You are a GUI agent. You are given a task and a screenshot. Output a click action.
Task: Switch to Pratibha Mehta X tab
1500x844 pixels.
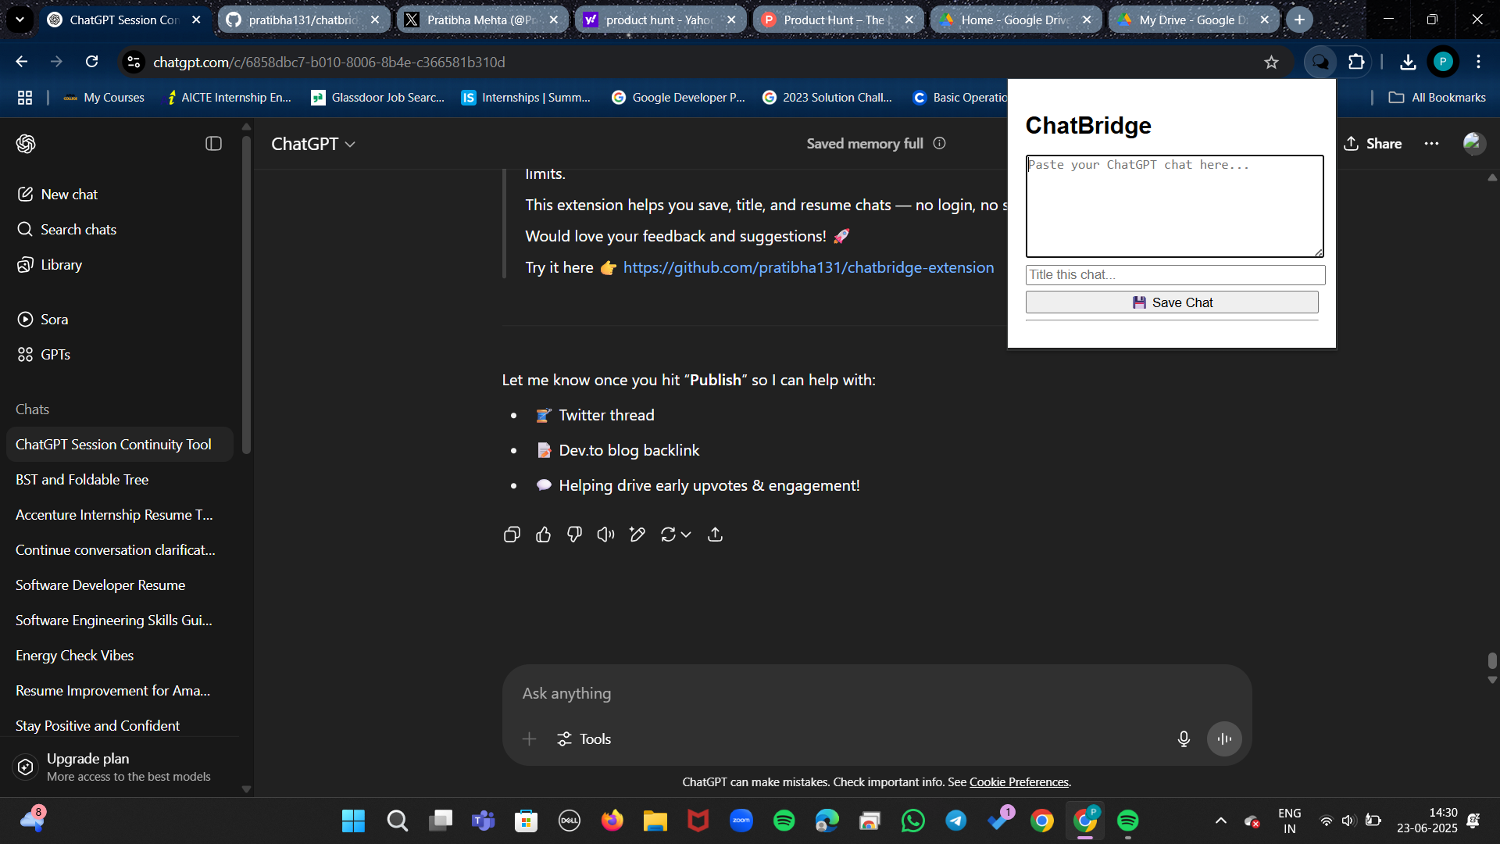tap(481, 20)
